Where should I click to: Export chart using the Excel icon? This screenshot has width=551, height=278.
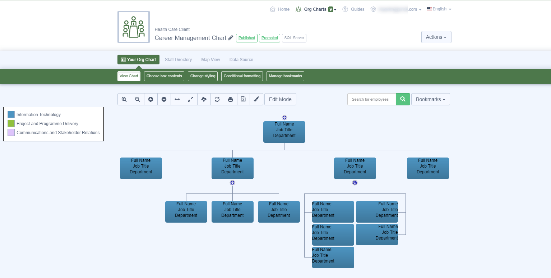[244, 99]
